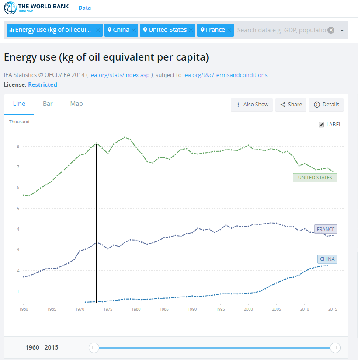Expand the search bar dropdown arrow
The height and width of the screenshot is (360, 358).
[342, 30]
